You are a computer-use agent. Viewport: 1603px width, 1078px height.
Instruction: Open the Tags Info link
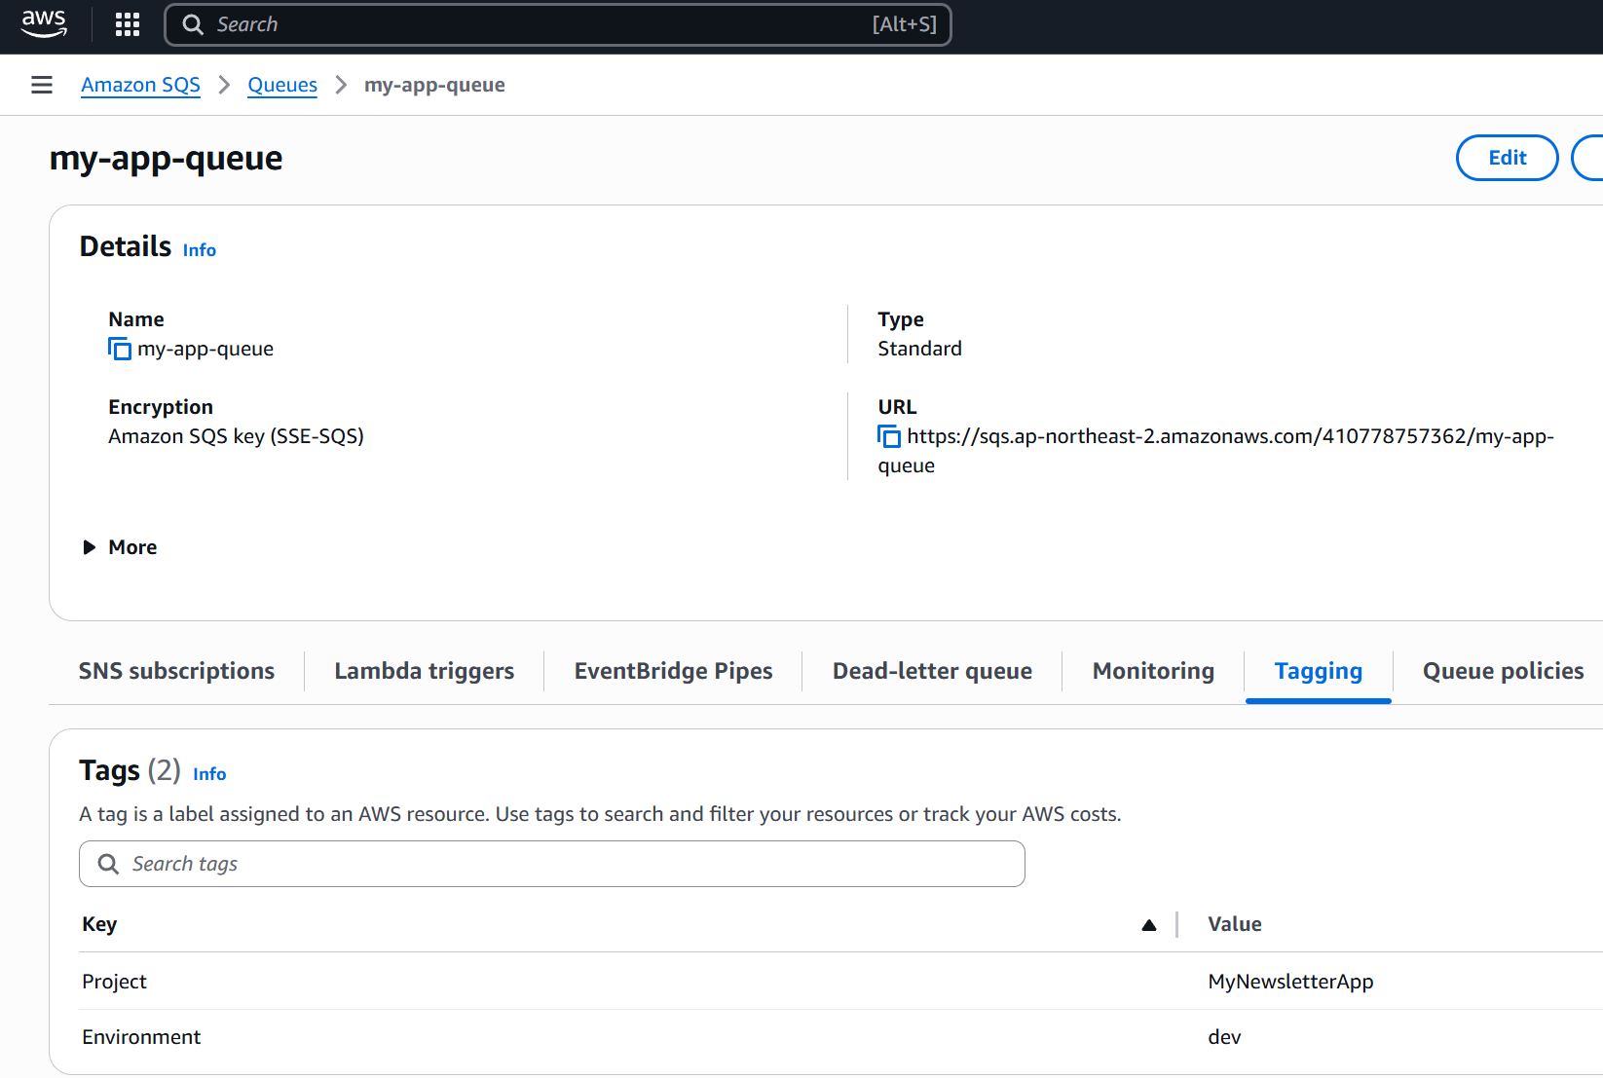pyautogui.click(x=209, y=774)
